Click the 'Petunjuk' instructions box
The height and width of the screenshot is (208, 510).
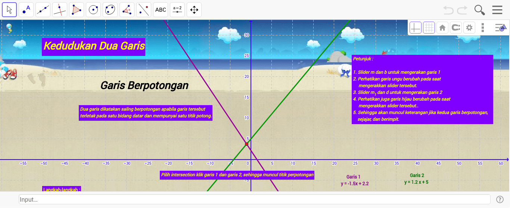pyautogui.click(x=422, y=89)
